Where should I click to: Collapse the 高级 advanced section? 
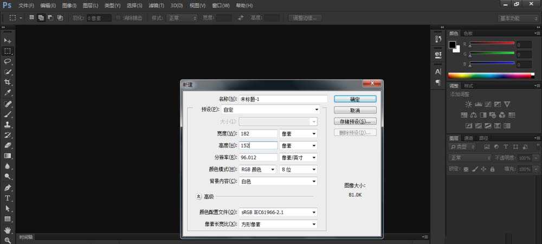198,197
